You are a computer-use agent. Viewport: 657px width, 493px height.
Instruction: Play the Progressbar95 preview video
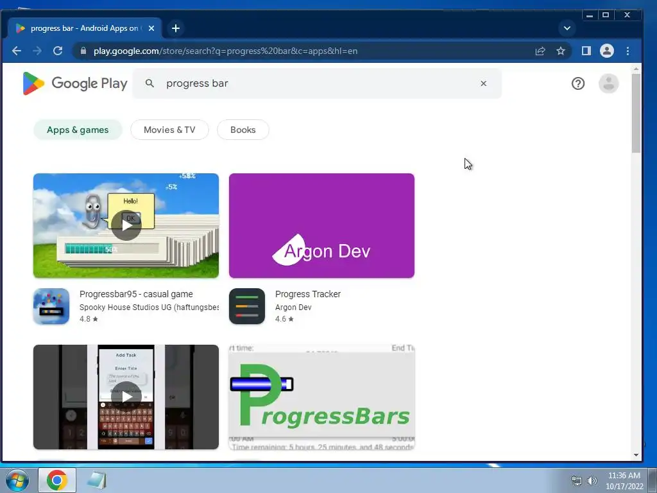126,225
